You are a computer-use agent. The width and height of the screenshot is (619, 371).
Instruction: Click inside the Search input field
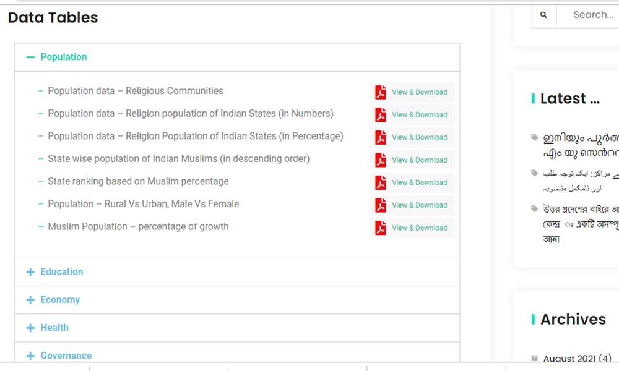[x=591, y=15]
